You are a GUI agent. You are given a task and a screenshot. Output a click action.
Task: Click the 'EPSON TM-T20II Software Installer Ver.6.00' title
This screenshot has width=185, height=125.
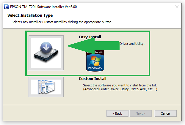(x=43, y=7)
